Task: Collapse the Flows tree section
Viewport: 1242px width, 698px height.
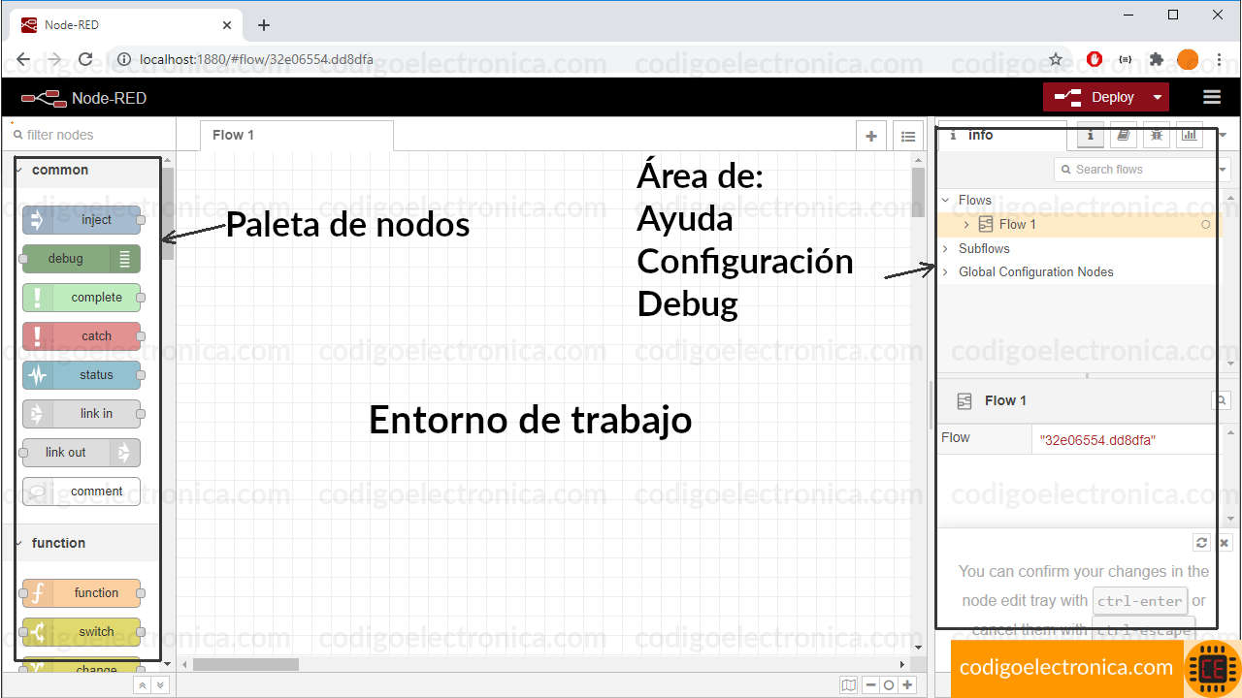Action: coord(946,201)
